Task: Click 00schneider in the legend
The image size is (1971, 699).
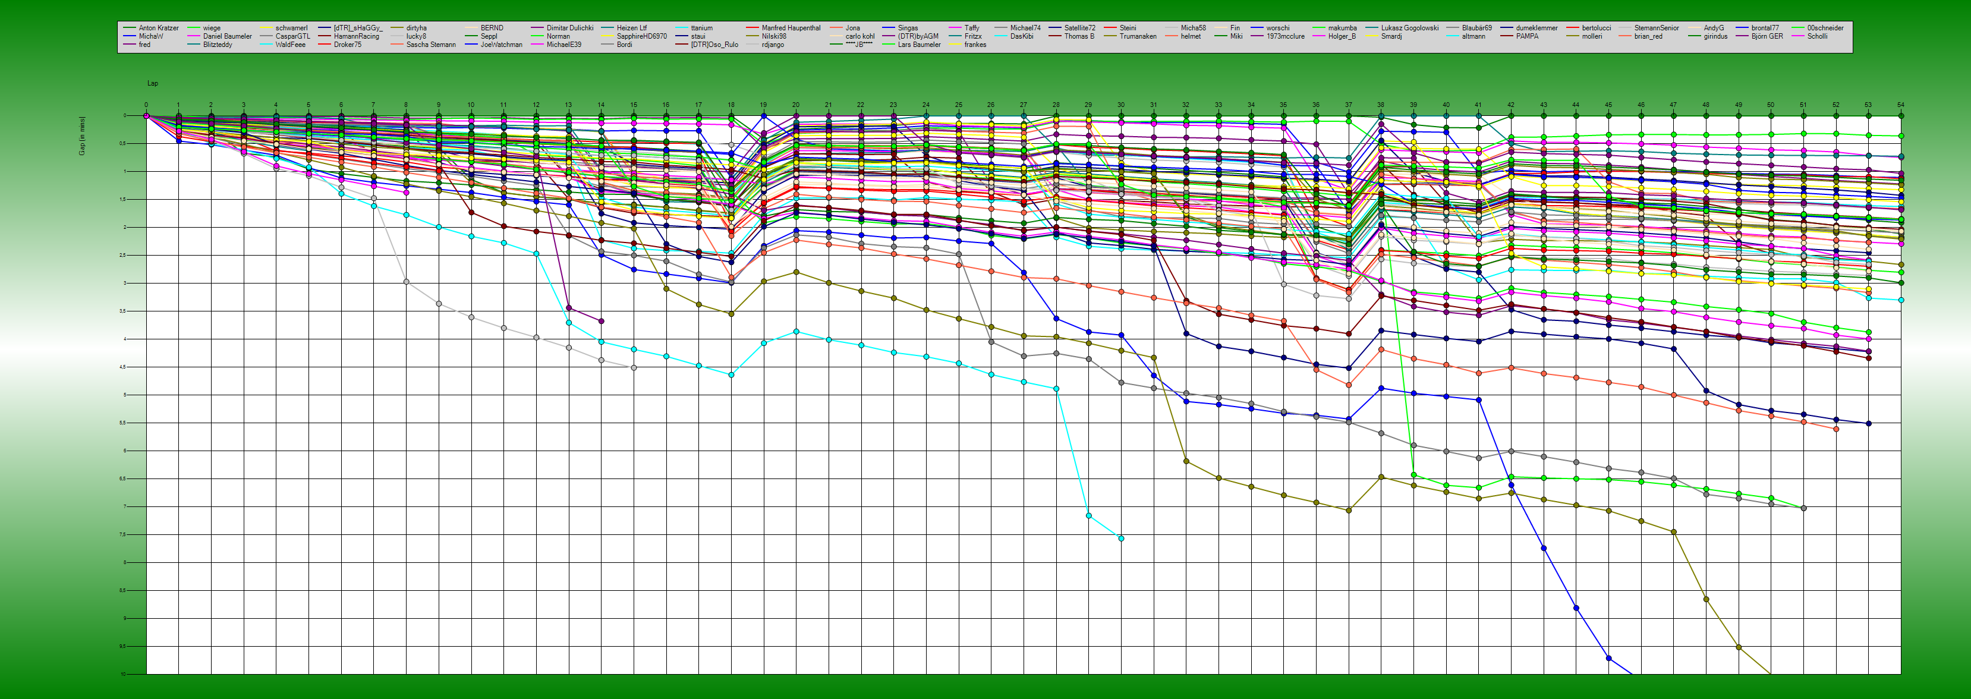Action: 1825,29
